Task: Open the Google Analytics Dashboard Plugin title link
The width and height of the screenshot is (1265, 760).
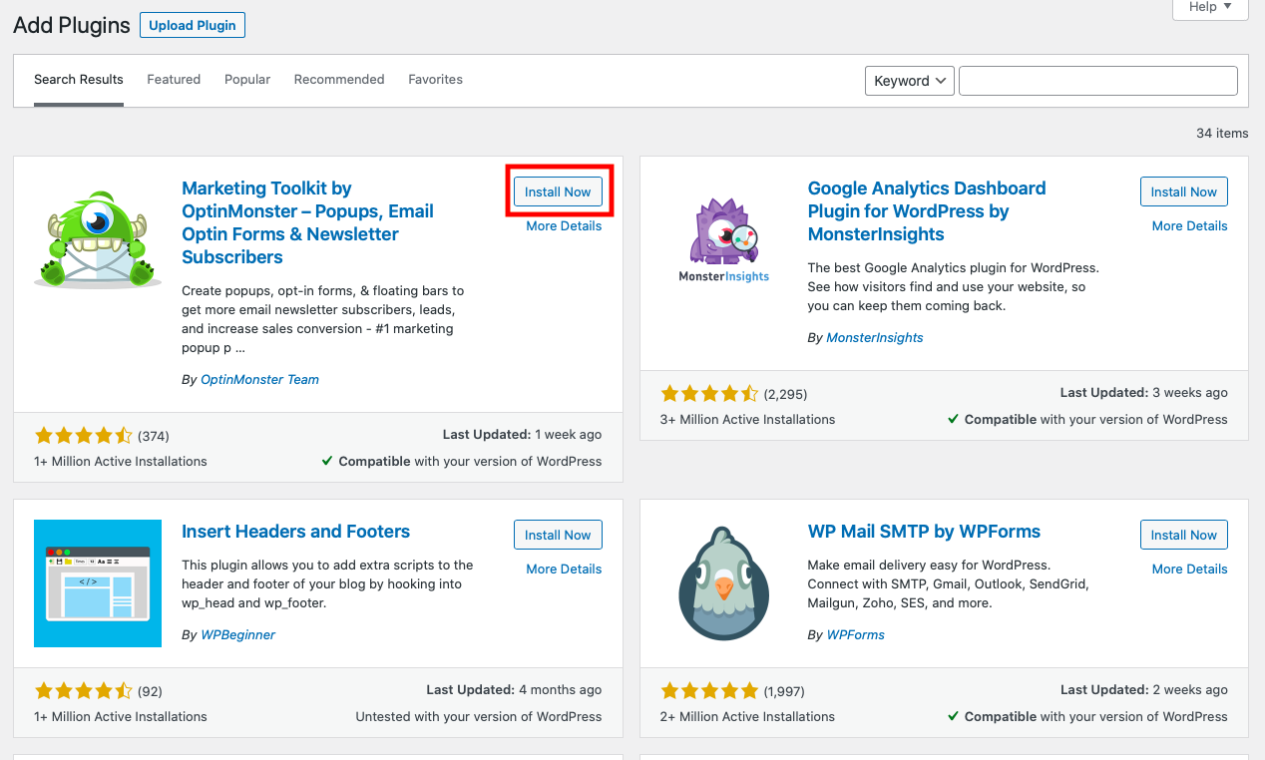Action: click(927, 211)
